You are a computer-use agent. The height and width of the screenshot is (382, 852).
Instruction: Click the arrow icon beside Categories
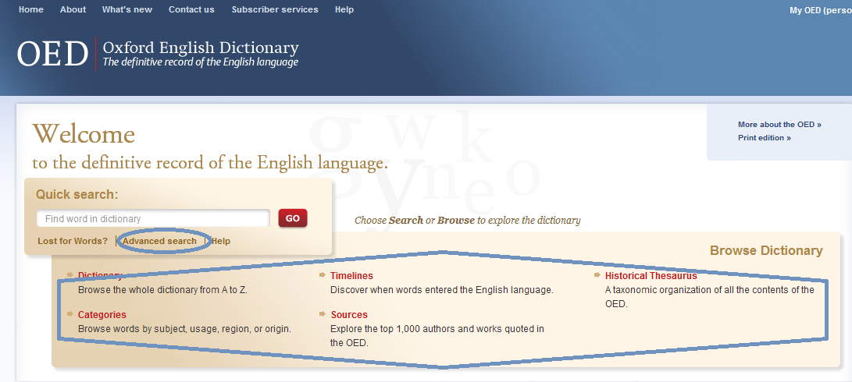[x=70, y=313]
